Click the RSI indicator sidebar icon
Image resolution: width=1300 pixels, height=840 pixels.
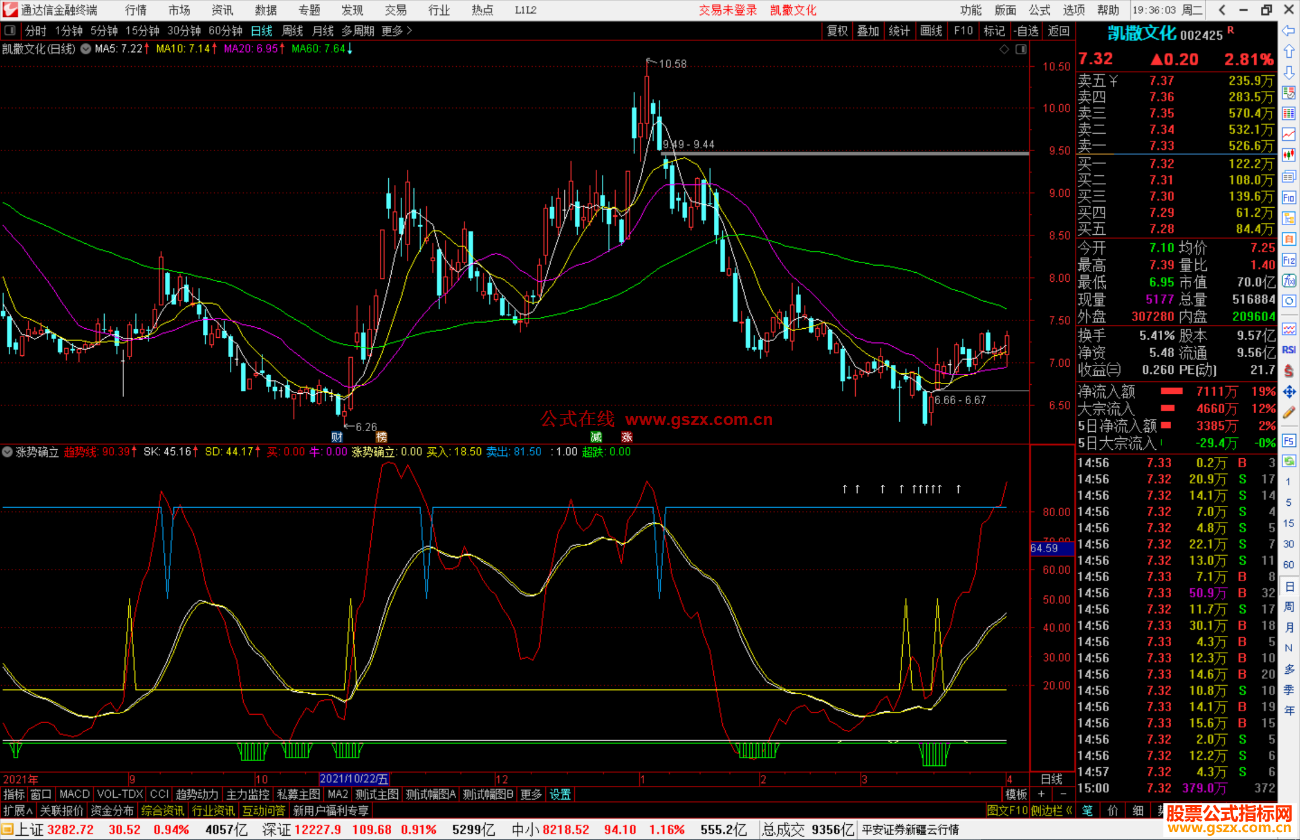(x=1289, y=350)
